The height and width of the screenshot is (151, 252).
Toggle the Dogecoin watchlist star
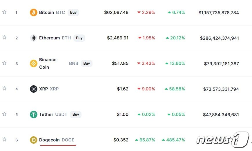4,140
